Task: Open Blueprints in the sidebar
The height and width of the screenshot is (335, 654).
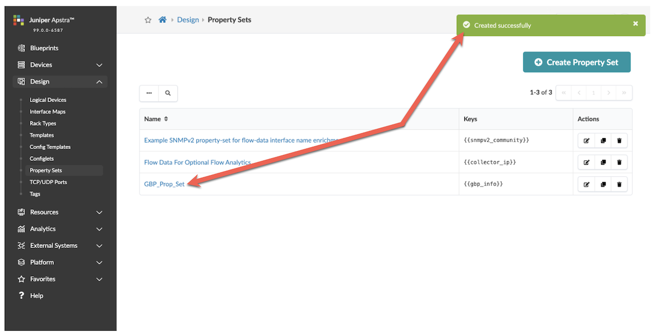Action: point(44,48)
